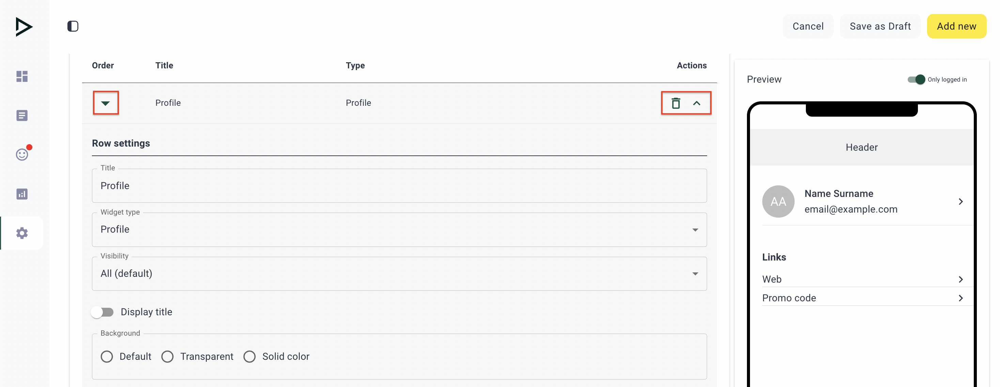Open the analytics chart sidebar icon

click(x=22, y=194)
